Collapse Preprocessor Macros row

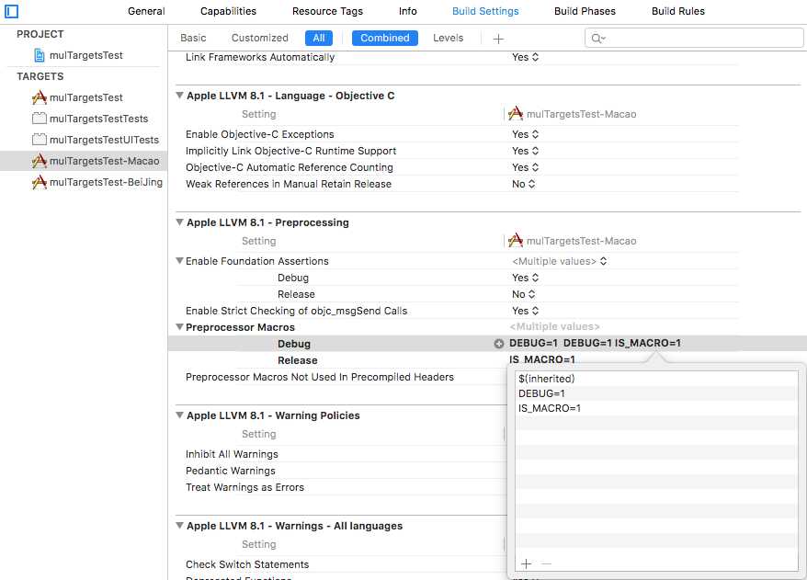click(179, 327)
